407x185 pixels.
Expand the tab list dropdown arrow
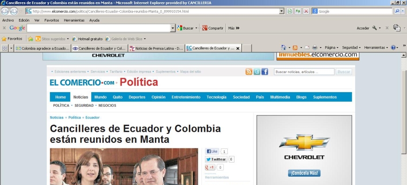(11, 48)
